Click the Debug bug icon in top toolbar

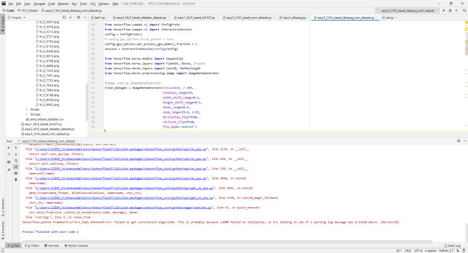(449, 11)
